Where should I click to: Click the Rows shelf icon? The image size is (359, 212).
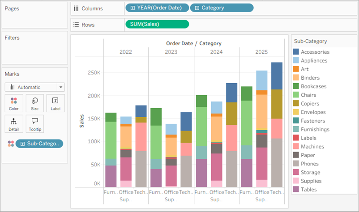click(x=76, y=25)
